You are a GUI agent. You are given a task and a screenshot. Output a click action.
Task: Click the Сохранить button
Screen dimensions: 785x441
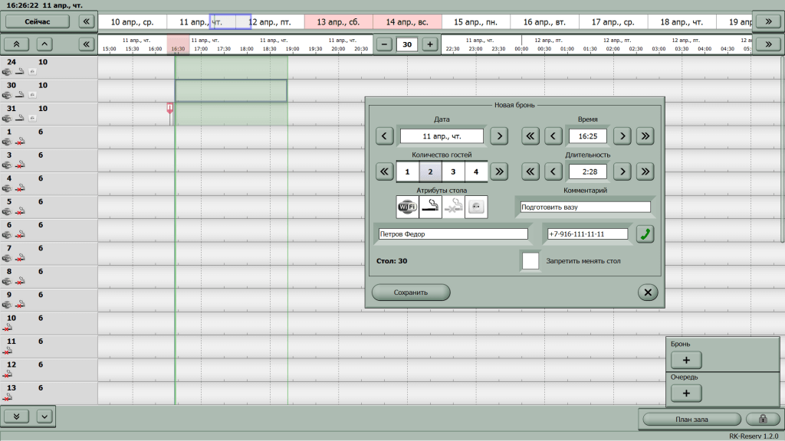(x=411, y=292)
